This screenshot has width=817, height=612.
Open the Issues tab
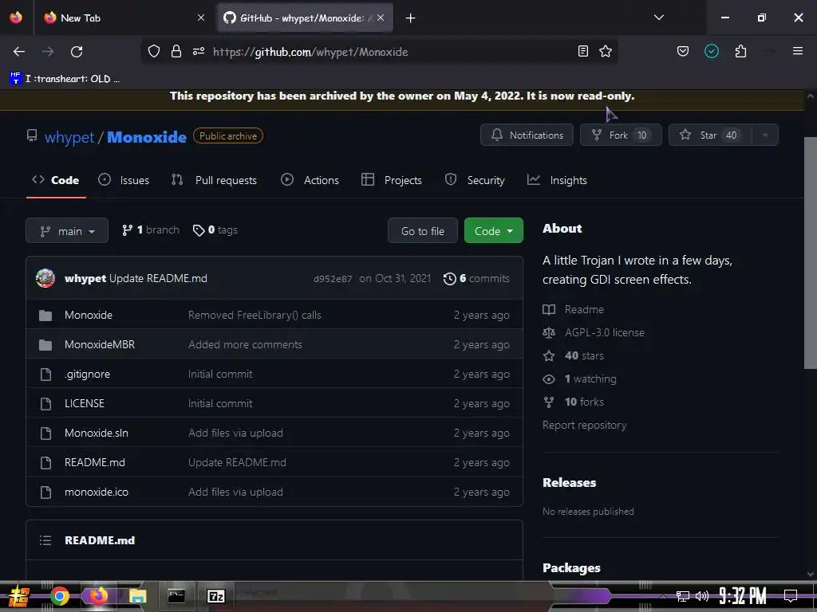[x=124, y=180]
